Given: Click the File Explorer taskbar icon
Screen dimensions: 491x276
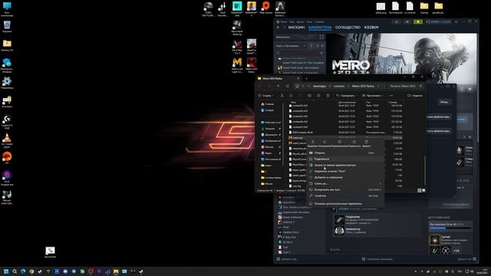Looking at the screenshot, I should (116, 271).
